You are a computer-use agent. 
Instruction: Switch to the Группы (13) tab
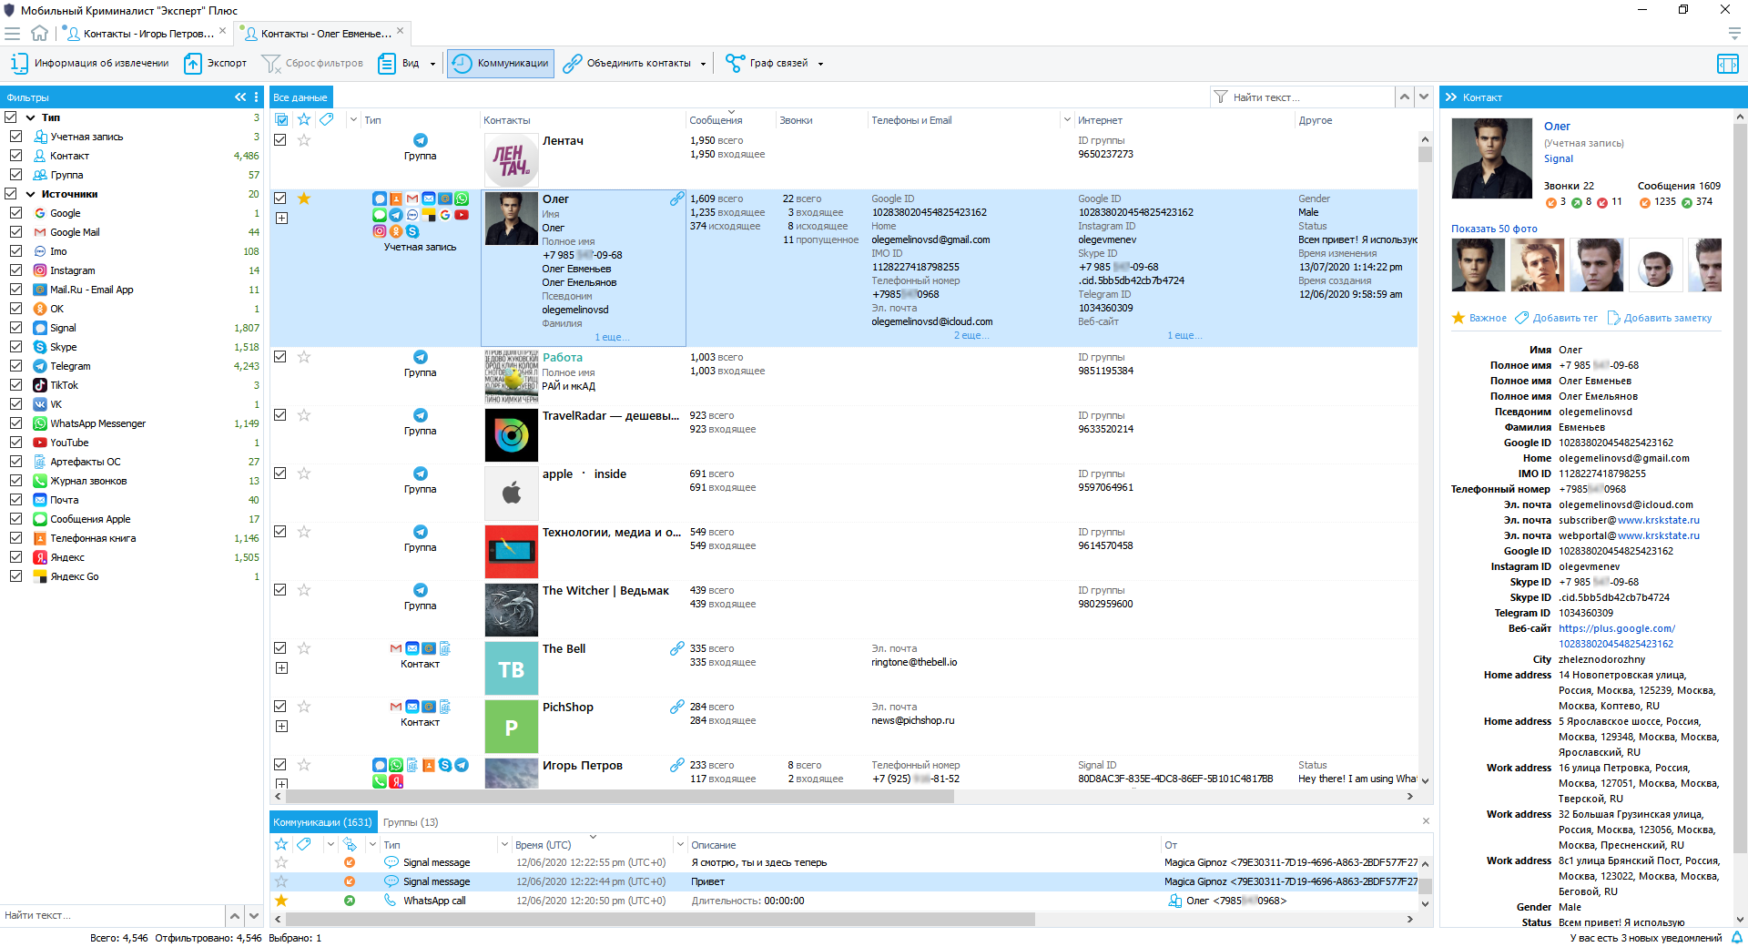click(x=411, y=822)
